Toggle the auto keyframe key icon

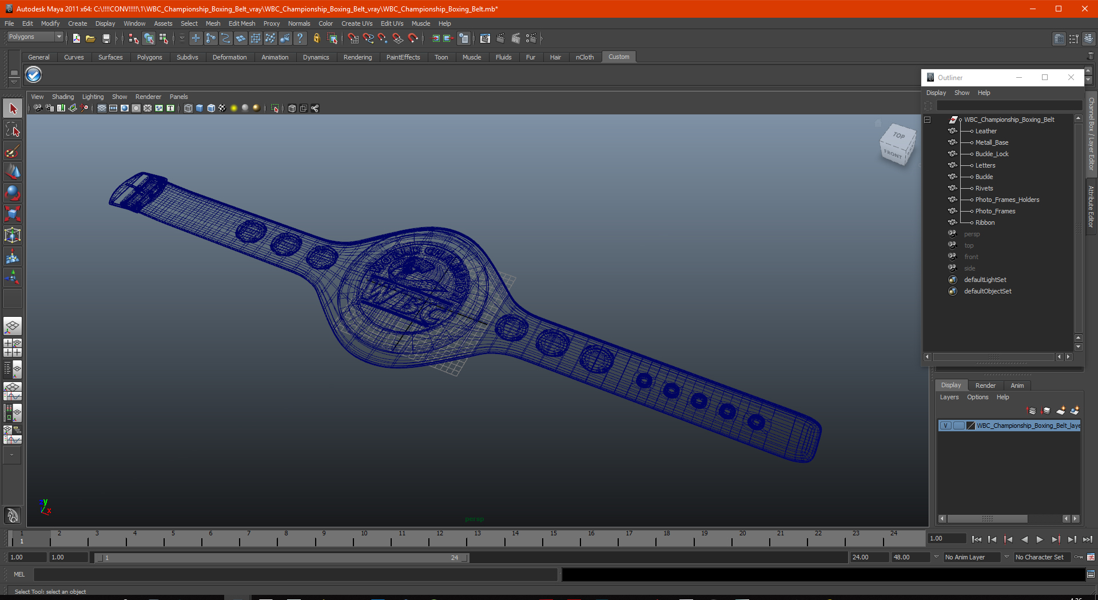[1079, 557]
